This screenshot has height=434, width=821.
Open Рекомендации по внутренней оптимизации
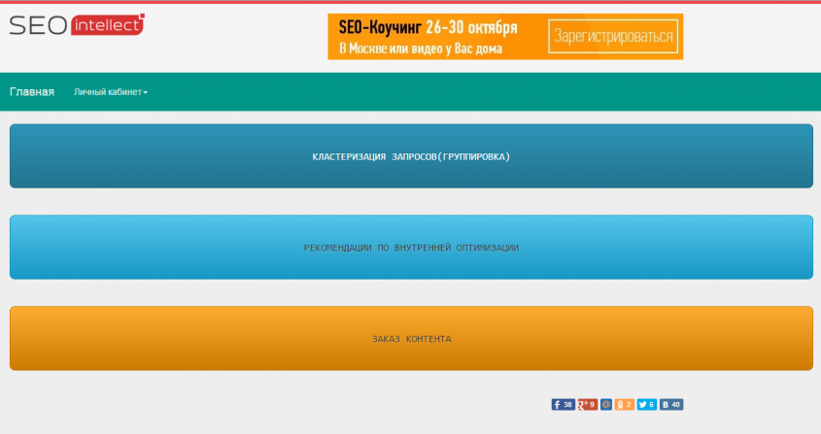coord(411,248)
